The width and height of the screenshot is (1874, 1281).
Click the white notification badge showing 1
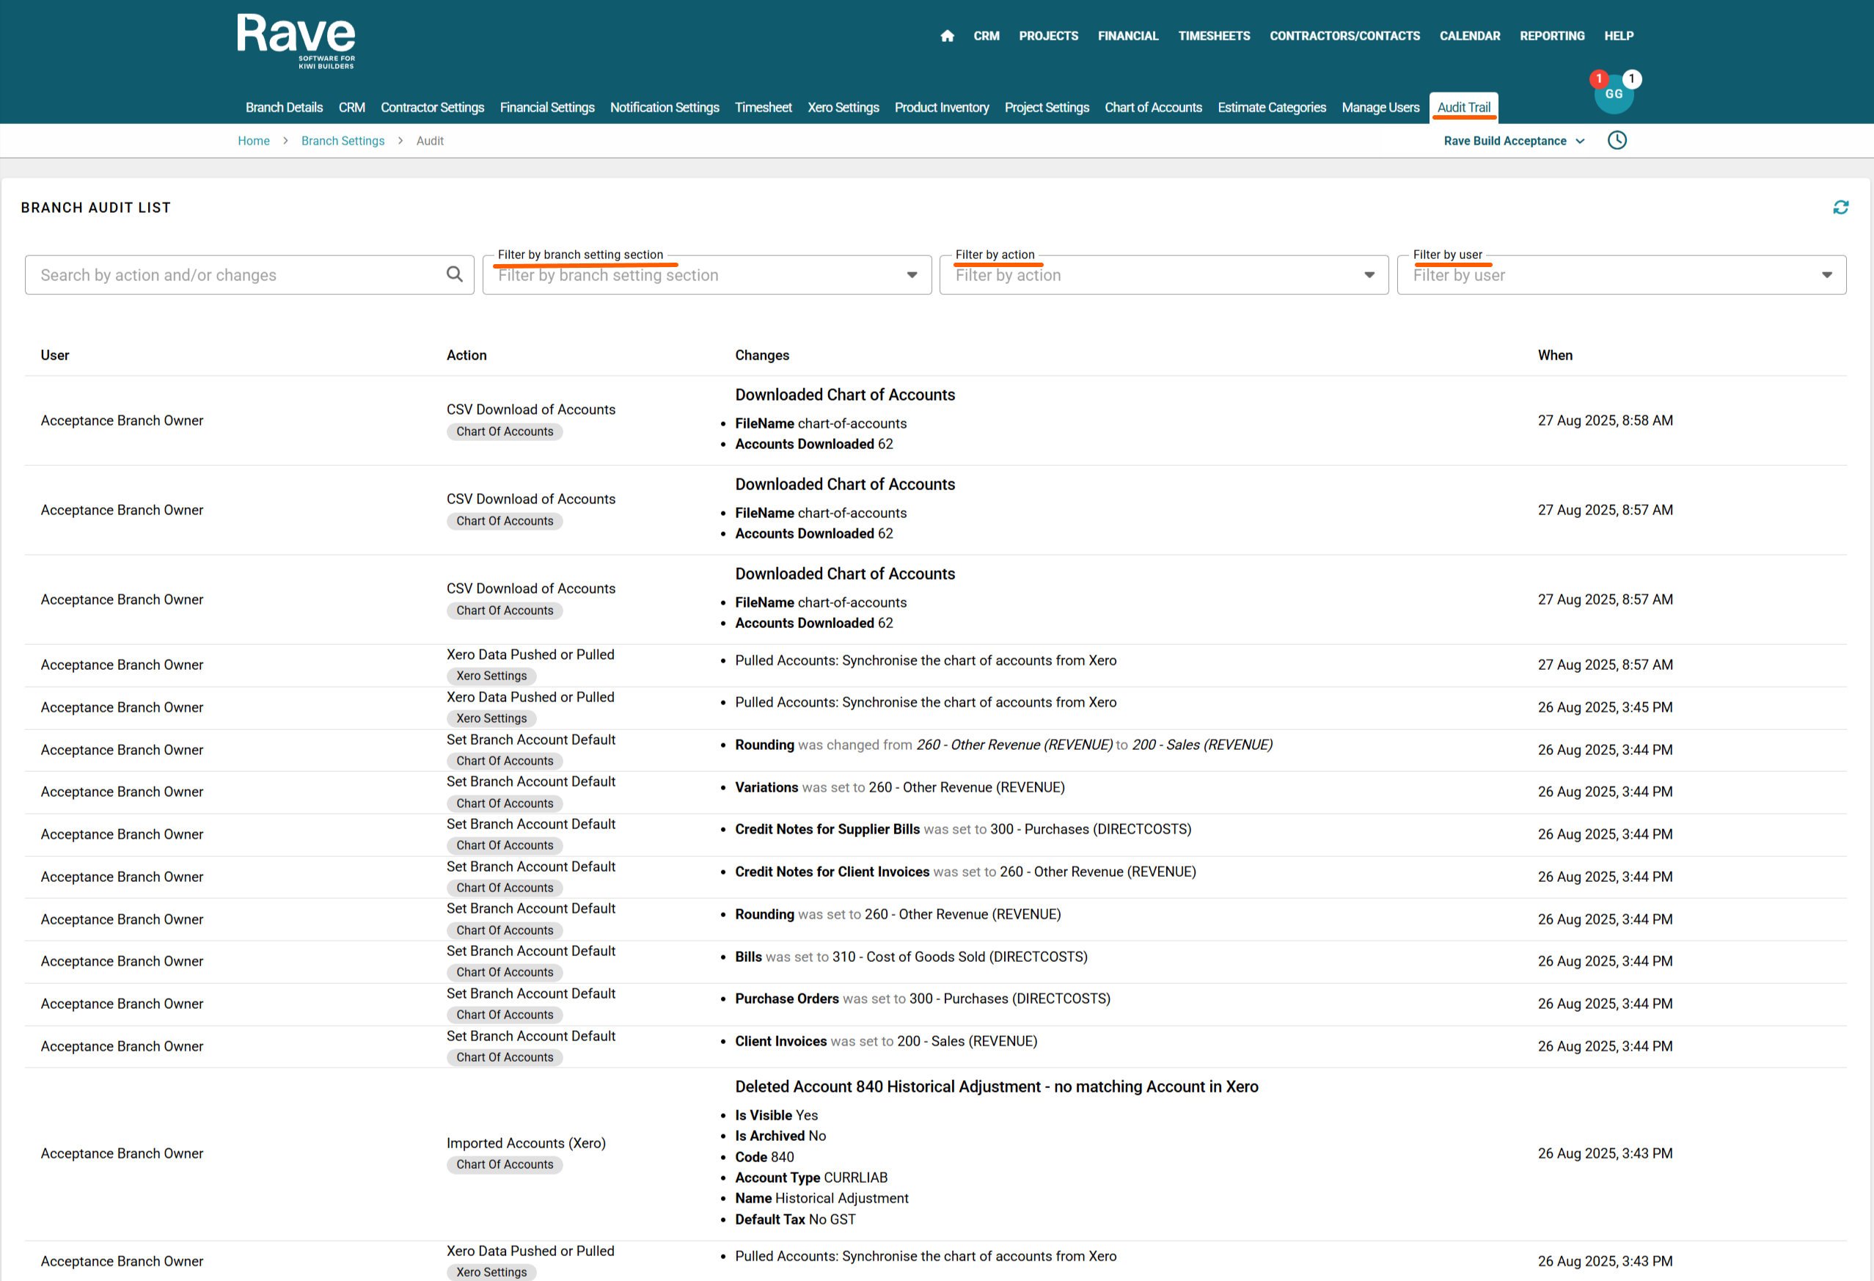pyautogui.click(x=1631, y=79)
